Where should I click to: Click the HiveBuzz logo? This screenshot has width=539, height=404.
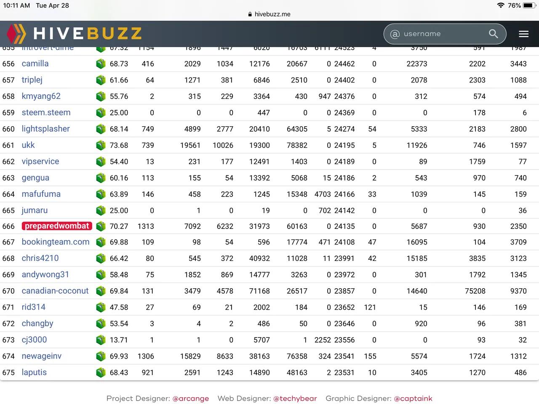pyautogui.click(x=74, y=34)
